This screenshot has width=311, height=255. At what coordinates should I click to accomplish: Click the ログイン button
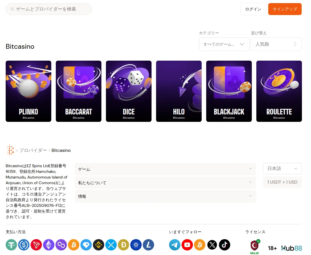pyautogui.click(x=253, y=9)
